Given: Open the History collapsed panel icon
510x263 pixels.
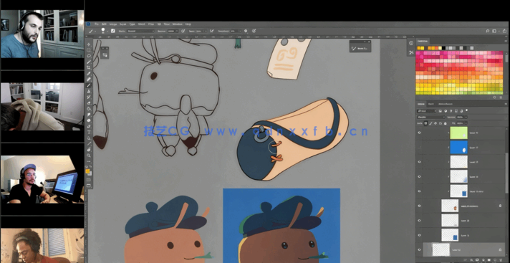Looking at the screenshot, I should 411,43.
